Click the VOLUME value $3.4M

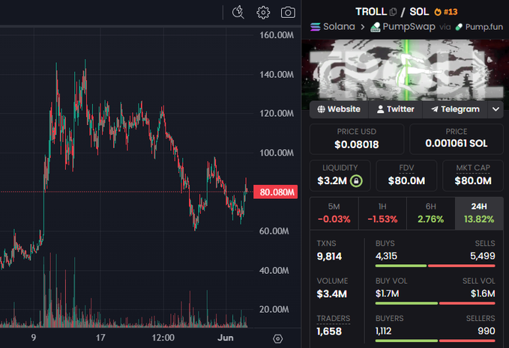point(332,294)
